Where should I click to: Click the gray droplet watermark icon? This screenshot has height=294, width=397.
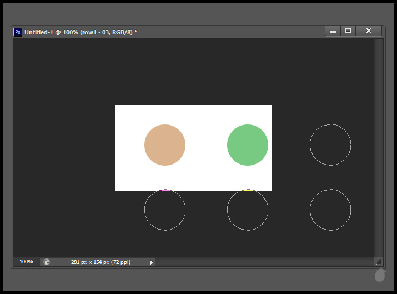point(380,275)
